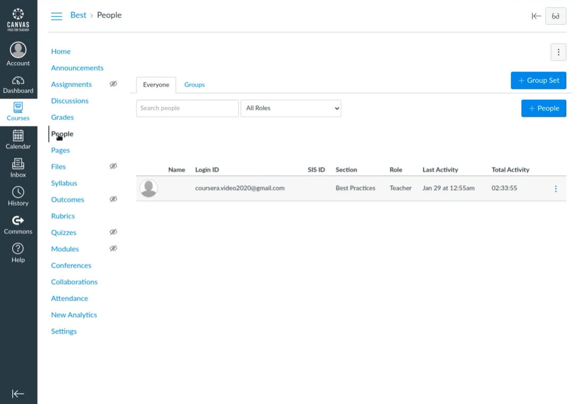Open the Dashboard icon in global navigation
The width and height of the screenshot is (574, 404).
[x=19, y=81]
